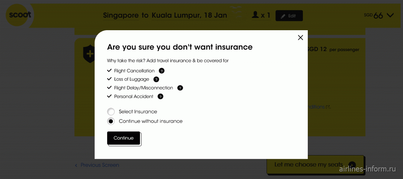Click the black Continue button
The width and height of the screenshot is (403, 179).
[x=124, y=138]
